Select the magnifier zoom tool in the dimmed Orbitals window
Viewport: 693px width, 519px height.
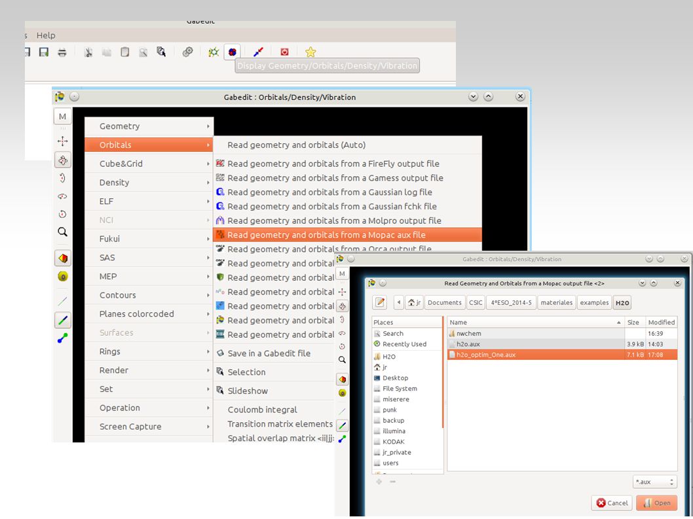342,360
